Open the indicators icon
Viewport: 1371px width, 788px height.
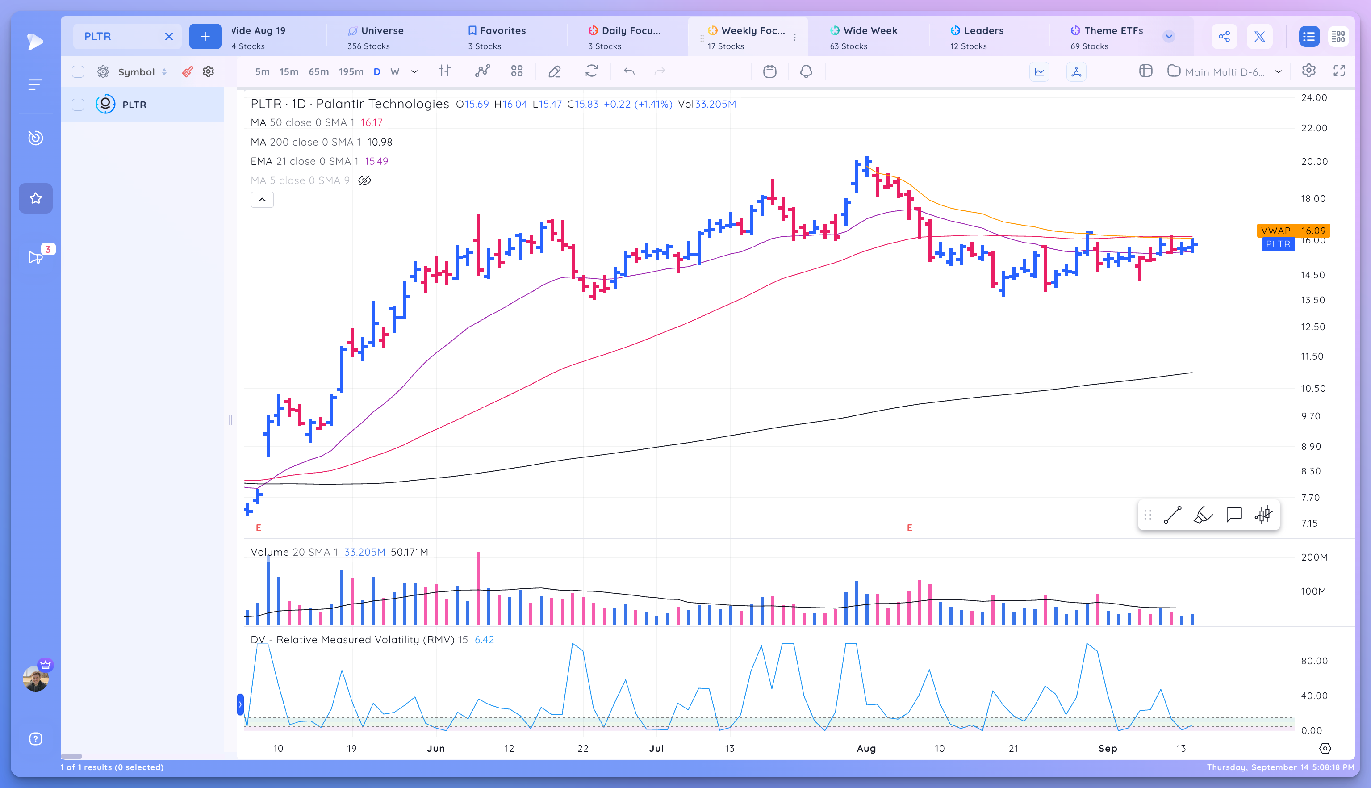(x=483, y=71)
